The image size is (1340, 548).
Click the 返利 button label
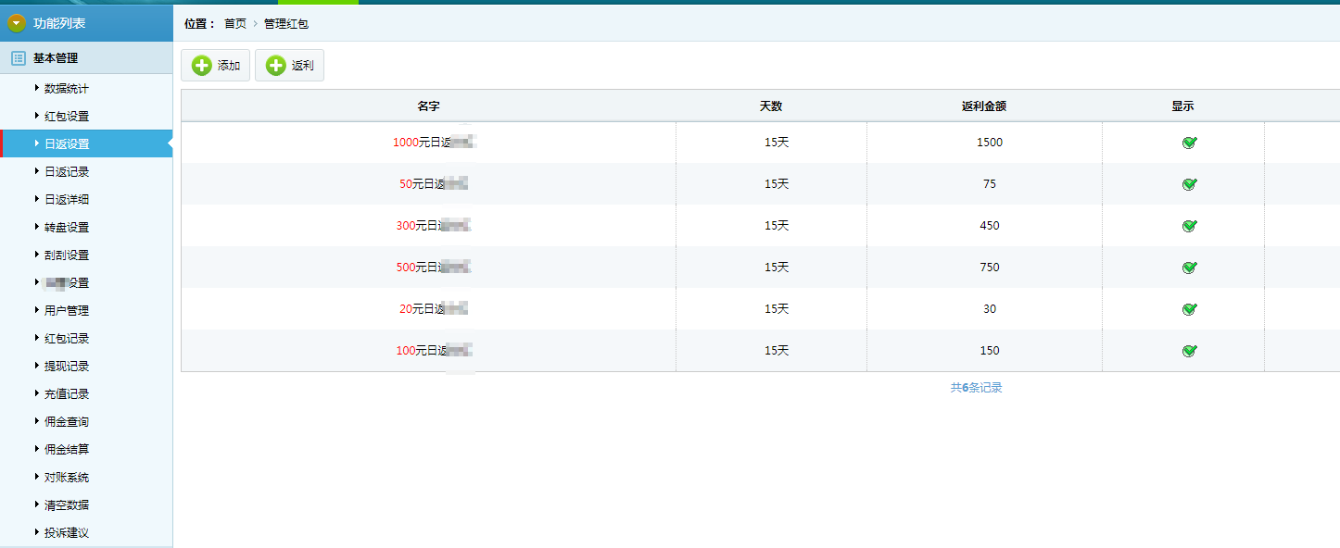coord(303,66)
